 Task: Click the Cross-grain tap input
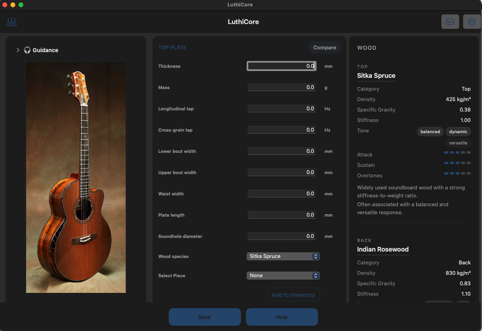click(282, 130)
